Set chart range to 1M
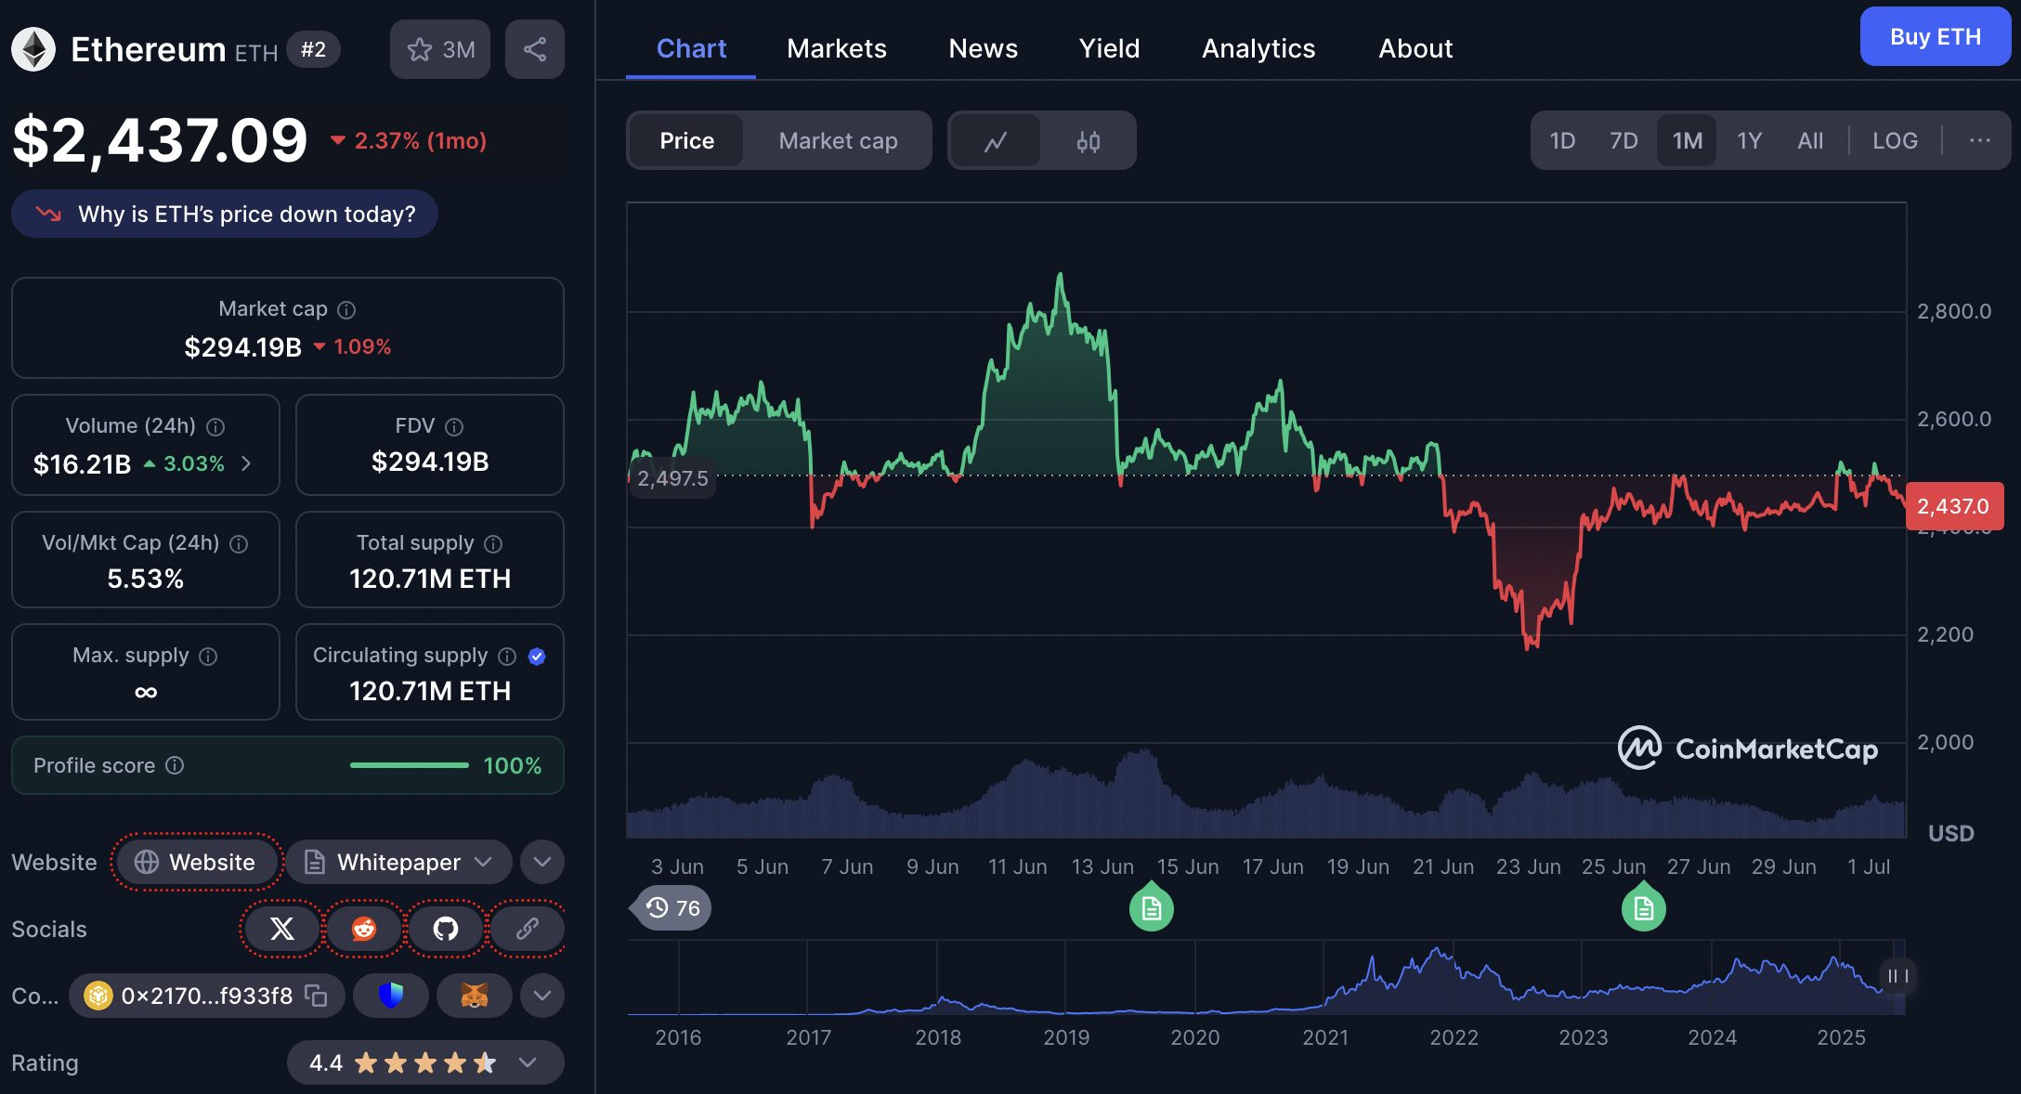Screen dimensions: 2021x1094 [x=1687, y=141]
